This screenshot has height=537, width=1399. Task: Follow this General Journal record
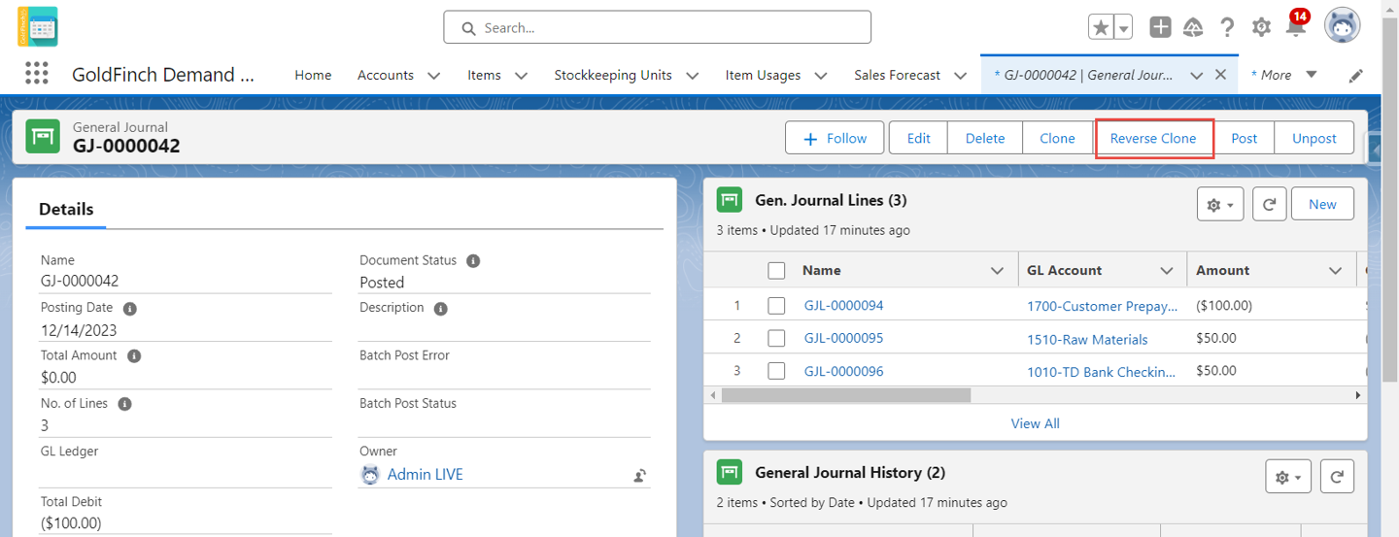(x=835, y=138)
